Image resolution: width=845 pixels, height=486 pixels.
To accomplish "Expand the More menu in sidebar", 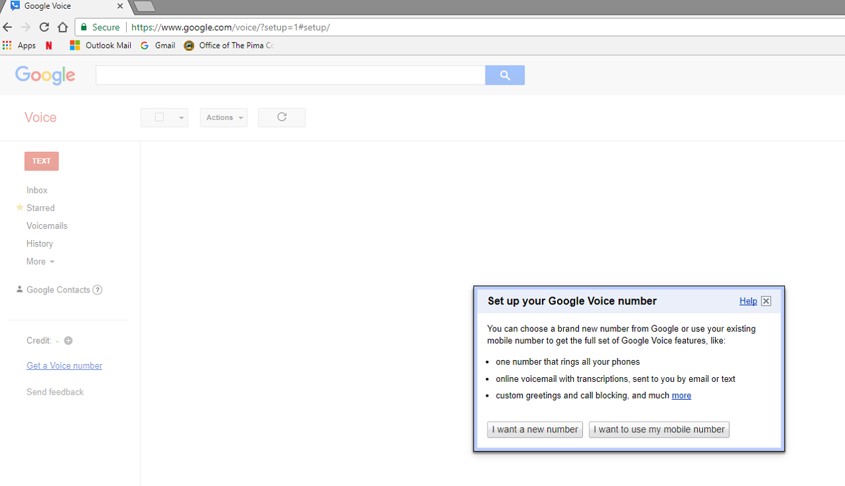I will tap(40, 261).
